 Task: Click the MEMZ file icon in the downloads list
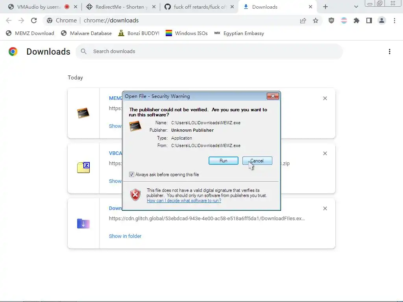(x=83, y=113)
